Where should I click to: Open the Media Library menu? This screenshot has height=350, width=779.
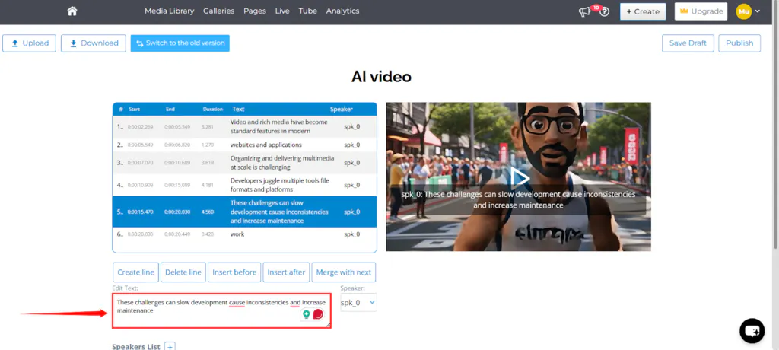tap(170, 11)
